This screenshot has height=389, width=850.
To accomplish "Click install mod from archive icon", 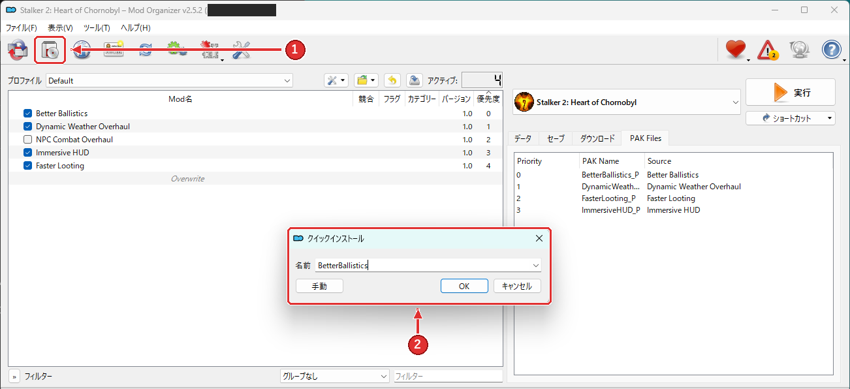I will 50,50.
